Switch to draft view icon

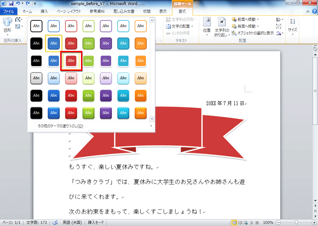tap(257, 223)
